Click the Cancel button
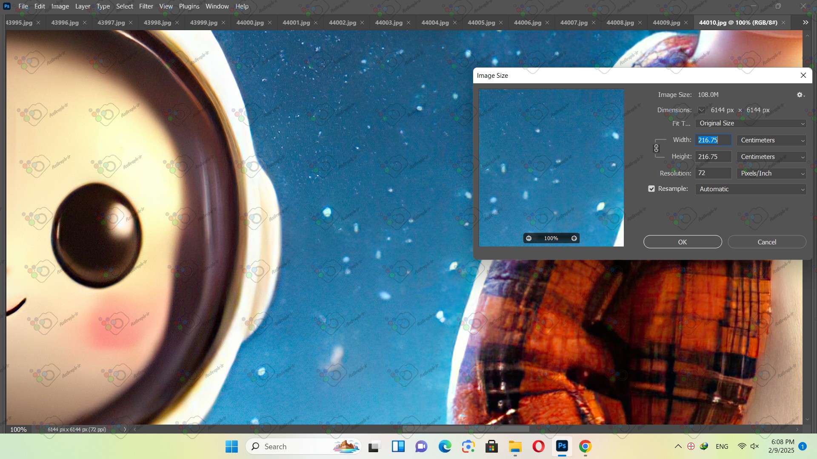This screenshot has height=459, width=817. click(767, 242)
